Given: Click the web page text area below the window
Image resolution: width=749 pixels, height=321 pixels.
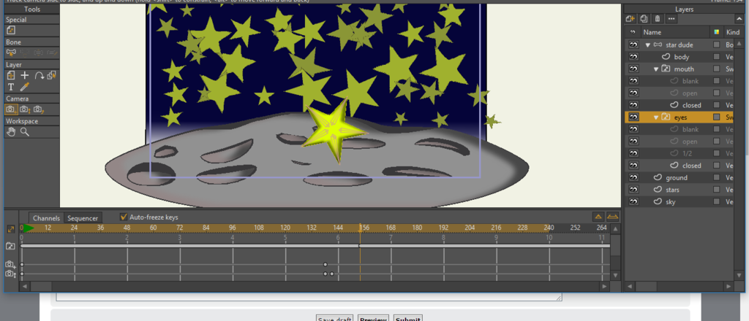Looking at the screenshot, I should (x=309, y=297).
